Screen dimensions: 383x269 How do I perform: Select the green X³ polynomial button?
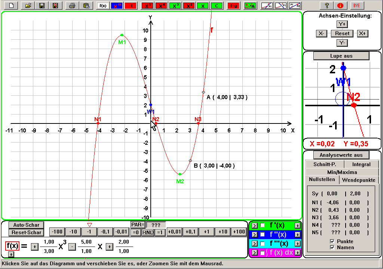click(x=175, y=6)
